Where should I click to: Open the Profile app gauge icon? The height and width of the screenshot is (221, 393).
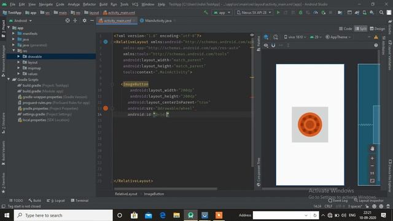(316, 12)
